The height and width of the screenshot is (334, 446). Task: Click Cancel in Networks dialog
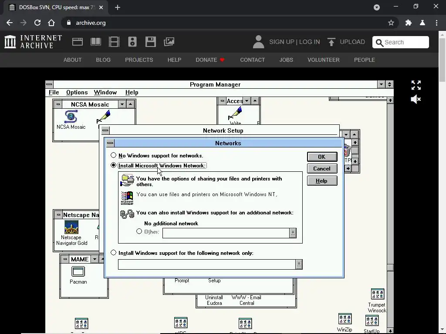[x=322, y=169]
